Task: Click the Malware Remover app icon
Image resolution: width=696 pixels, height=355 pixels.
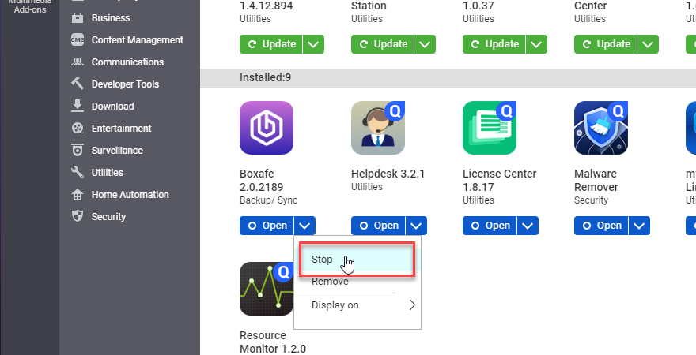Action: [x=601, y=128]
